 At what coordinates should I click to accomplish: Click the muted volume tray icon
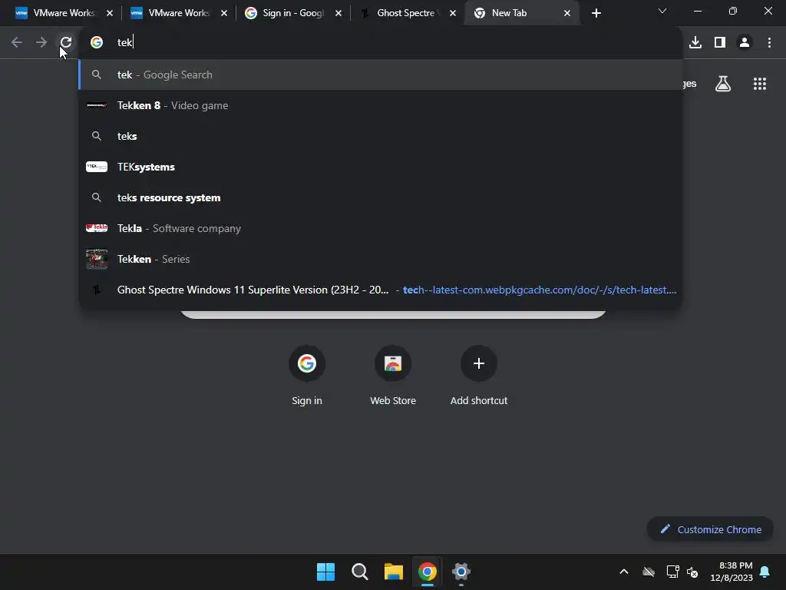coord(692,572)
